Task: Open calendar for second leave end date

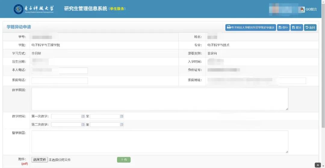Action: tap(122, 125)
